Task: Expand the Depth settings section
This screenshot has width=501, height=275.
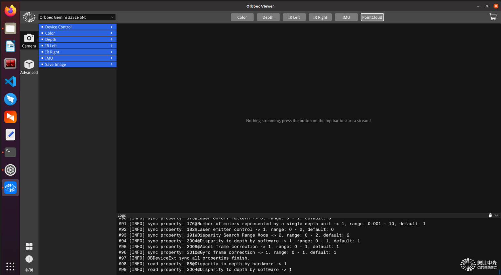Action: pos(78,39)
